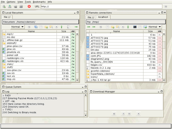Open the Bookmarks menu
The height and width of the screenshot is (129, 172).
point(39,2)
